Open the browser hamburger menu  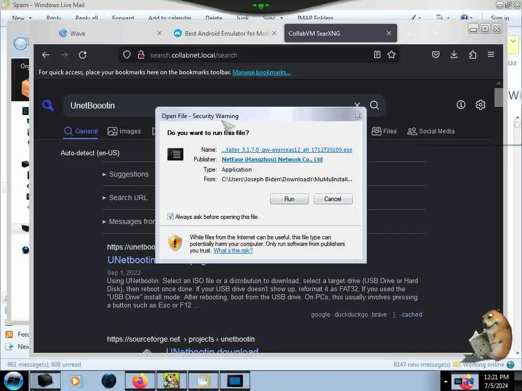tap(491, 54)
